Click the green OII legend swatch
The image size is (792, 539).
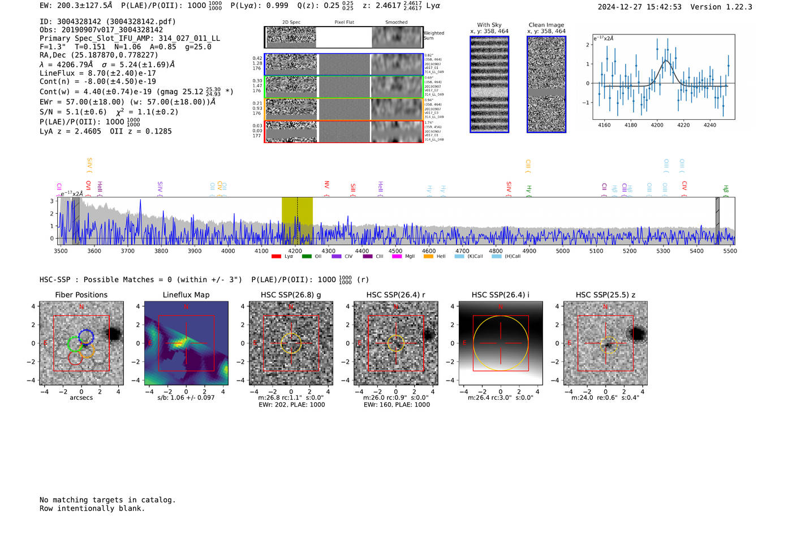[307, 256]
